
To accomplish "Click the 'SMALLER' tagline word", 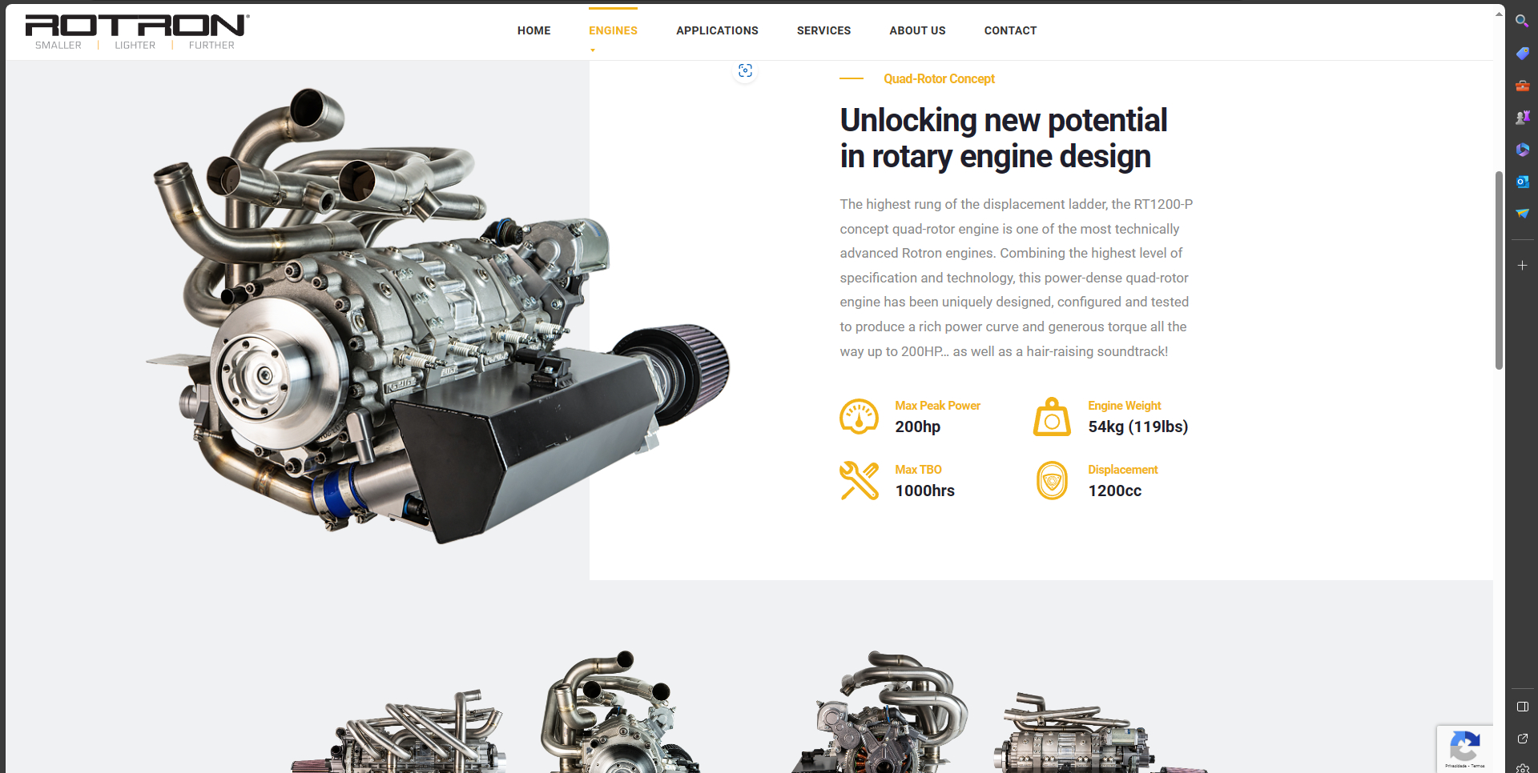I will tap(58, 46).
